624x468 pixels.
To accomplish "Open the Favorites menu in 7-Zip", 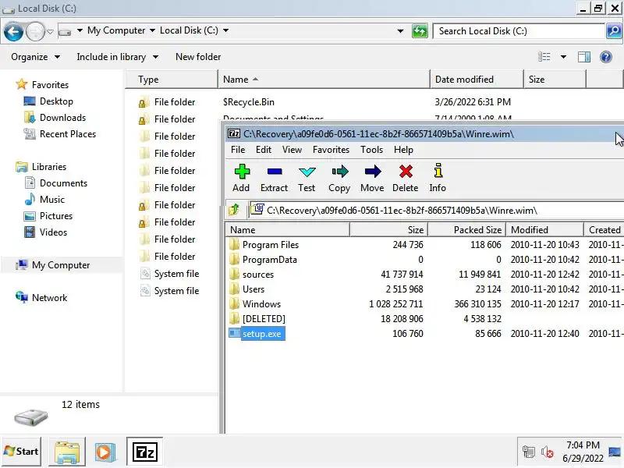I will pyautogui.click(x=331, y=150).
